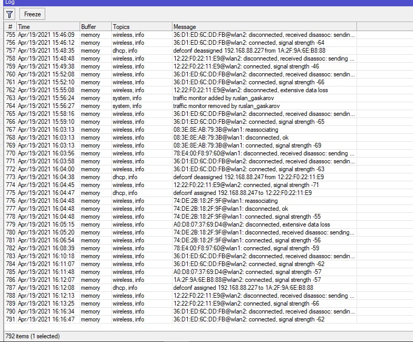Select log row number 755
Image resolution: width=413 pixels, height=342 pixels.
180,35
